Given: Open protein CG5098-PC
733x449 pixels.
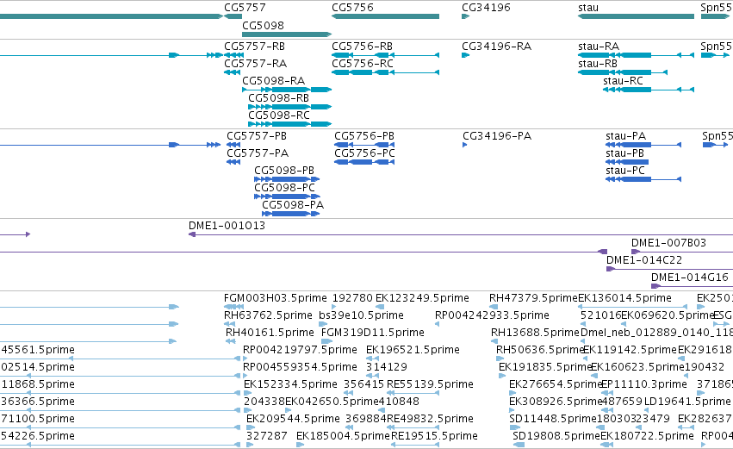Looking at the screenshot, I should click(x=285, y=188).
